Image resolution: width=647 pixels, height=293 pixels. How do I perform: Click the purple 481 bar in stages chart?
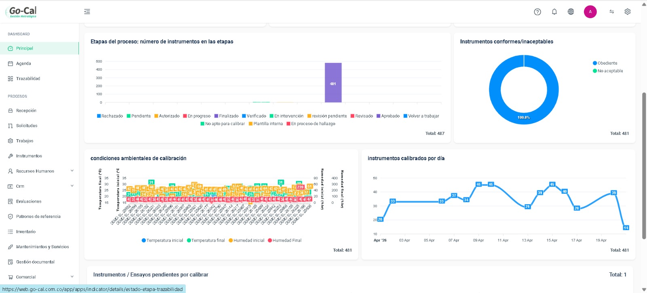[333, 83]
